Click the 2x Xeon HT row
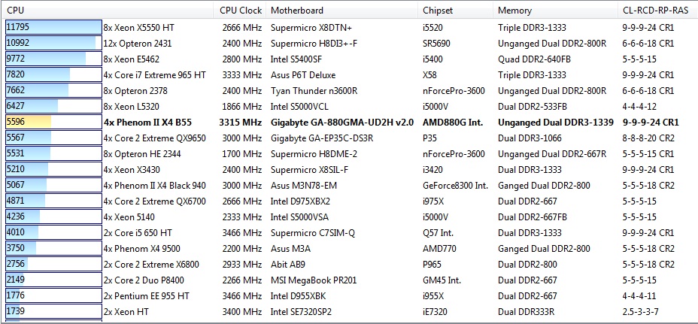The image size is (698, 324). [128, 311]
